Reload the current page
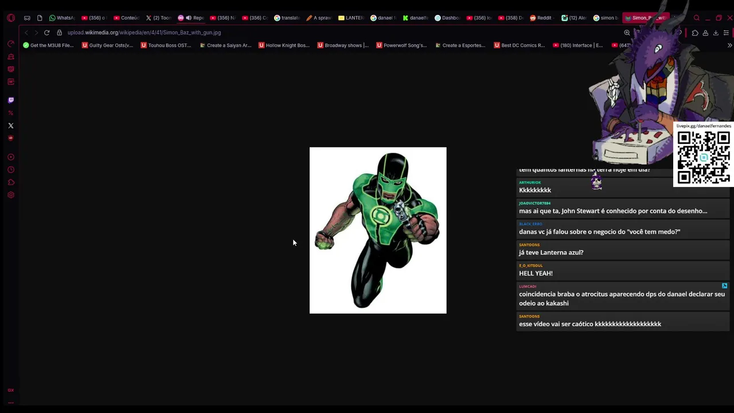 click(x=47, y=33)
